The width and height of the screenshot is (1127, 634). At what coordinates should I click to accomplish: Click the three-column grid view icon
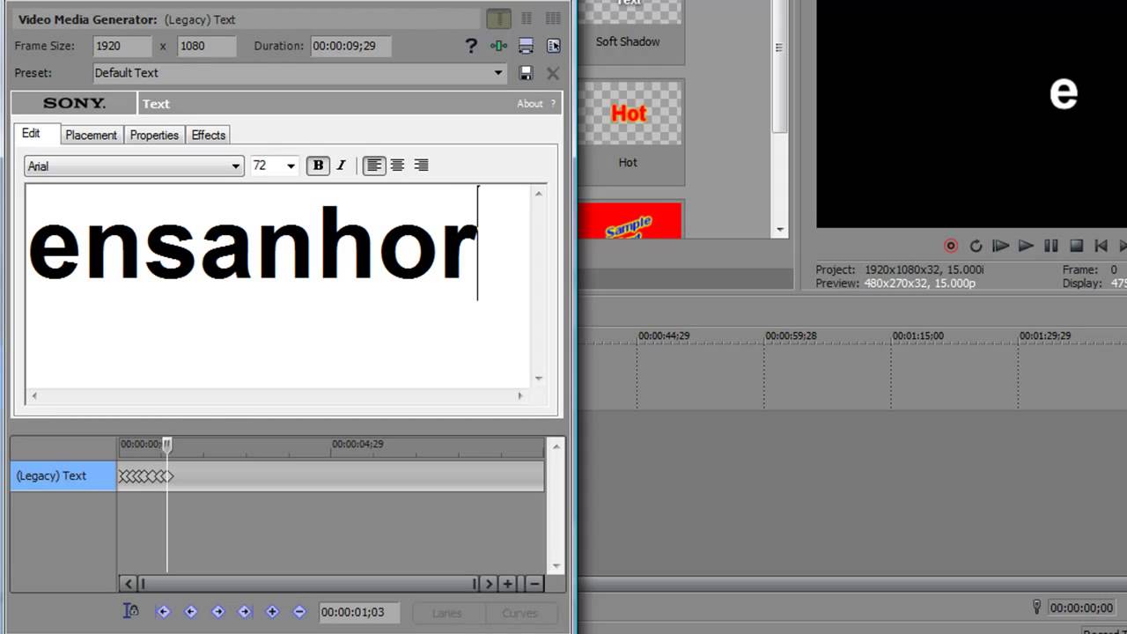(x=553, y=18)
